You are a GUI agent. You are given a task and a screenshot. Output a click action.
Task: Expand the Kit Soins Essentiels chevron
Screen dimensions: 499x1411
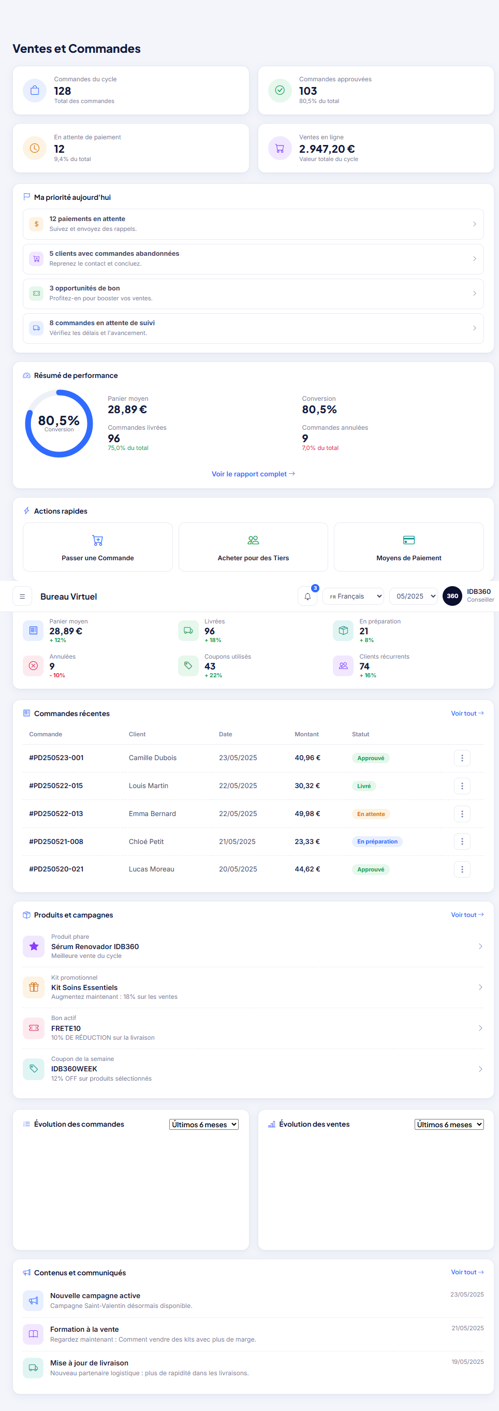point(480,987)
